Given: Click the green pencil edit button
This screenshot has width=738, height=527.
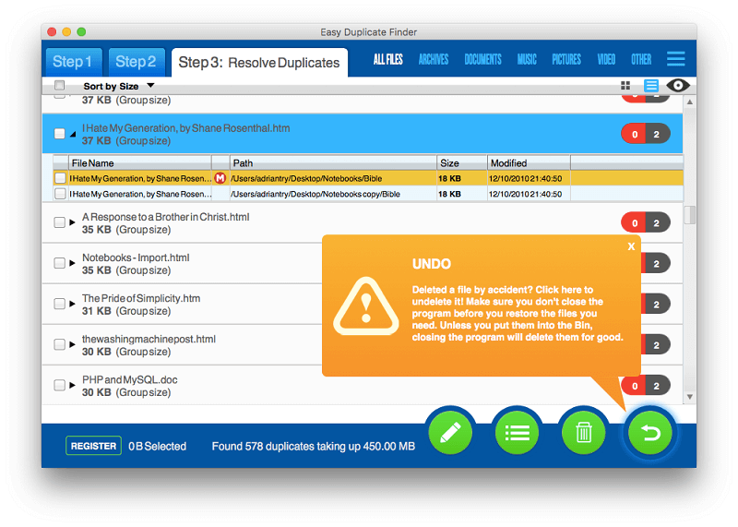Looking at the screenshot, I should [x=450, y=432].
